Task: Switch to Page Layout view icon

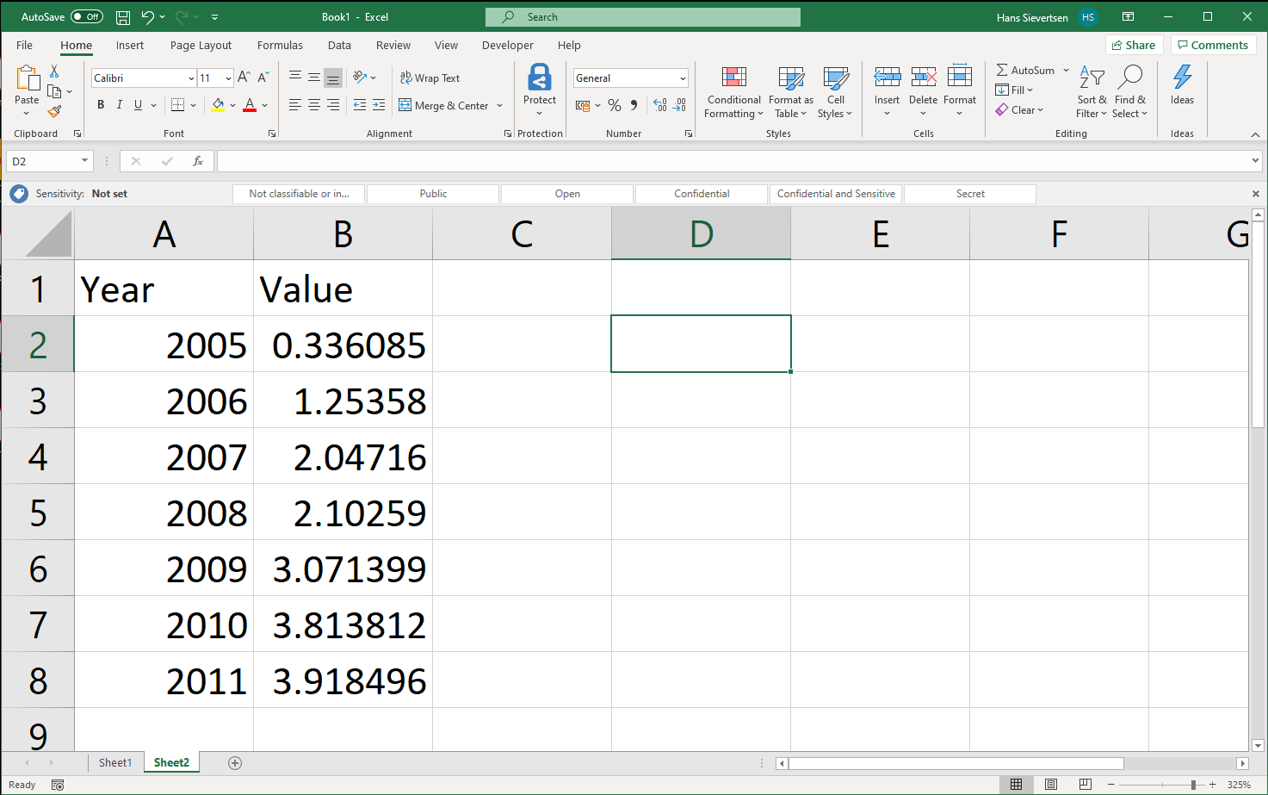Action: tap(1051, 785)
